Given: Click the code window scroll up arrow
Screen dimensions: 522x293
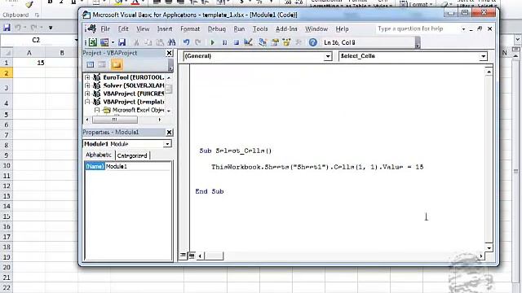Looking at the screenshot, I should 489,72.
